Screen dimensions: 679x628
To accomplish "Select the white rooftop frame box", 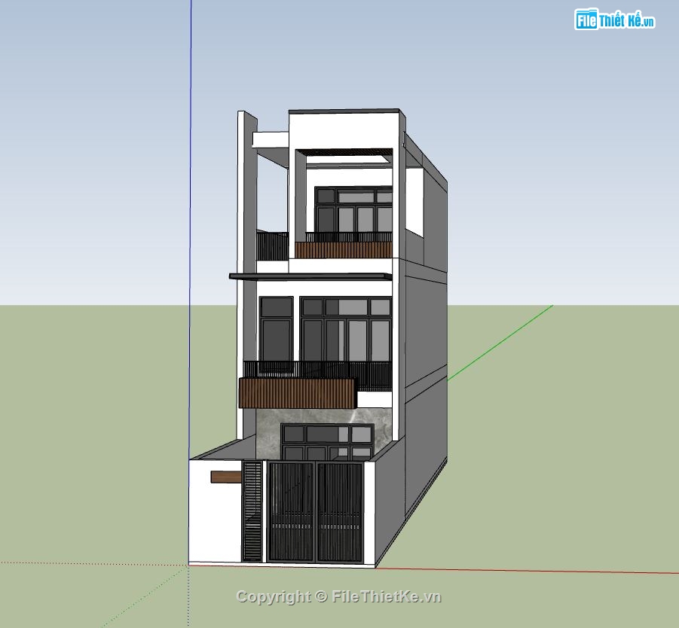I will coord(344,130).
